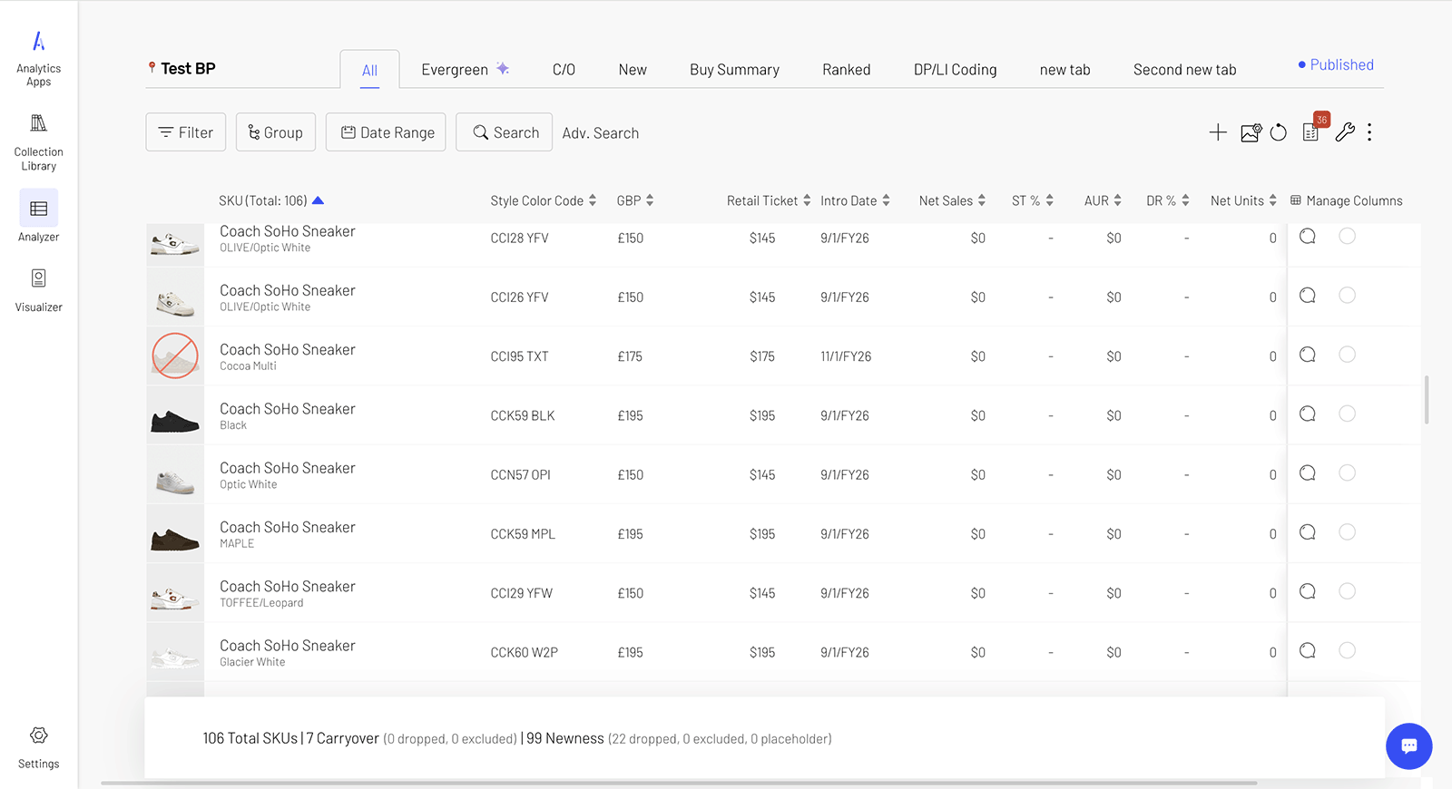
Task: Open the Second new tab
Action: (1184, 70)
